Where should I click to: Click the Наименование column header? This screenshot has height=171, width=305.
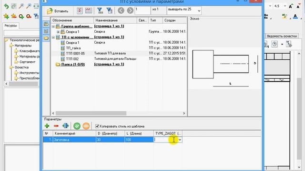pos(115,20)
